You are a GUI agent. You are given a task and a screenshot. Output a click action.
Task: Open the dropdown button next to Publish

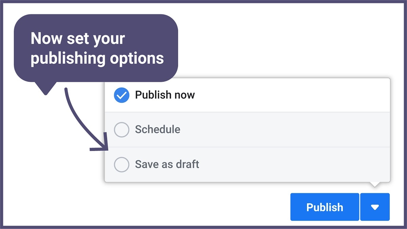[375, 207]
